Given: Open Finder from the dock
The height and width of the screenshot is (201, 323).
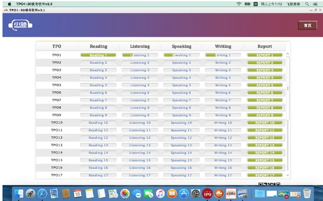Looking at the screenshot, I should pyautogui.click(x=19, y=193).
